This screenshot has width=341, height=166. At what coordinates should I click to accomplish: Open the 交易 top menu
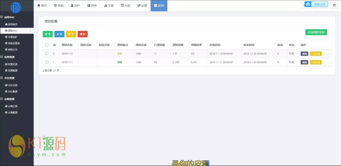point(109,6)
